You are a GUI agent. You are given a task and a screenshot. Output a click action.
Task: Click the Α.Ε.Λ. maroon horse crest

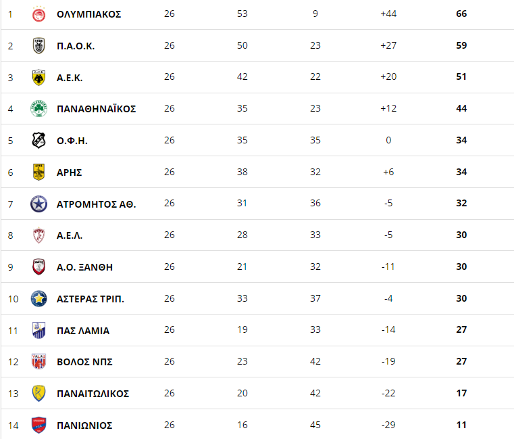click(x=38, y=235)
